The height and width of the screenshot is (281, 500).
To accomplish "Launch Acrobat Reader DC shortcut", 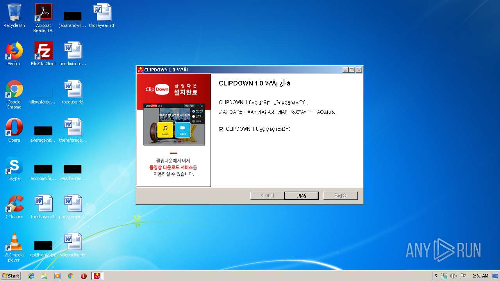I will 43,18.
